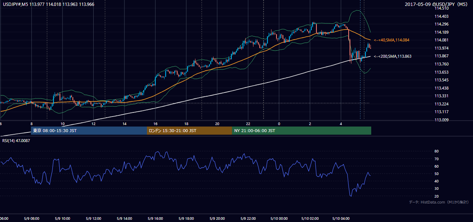Click RSI scale level 60

pyautogui.click(x=436, y=166)
